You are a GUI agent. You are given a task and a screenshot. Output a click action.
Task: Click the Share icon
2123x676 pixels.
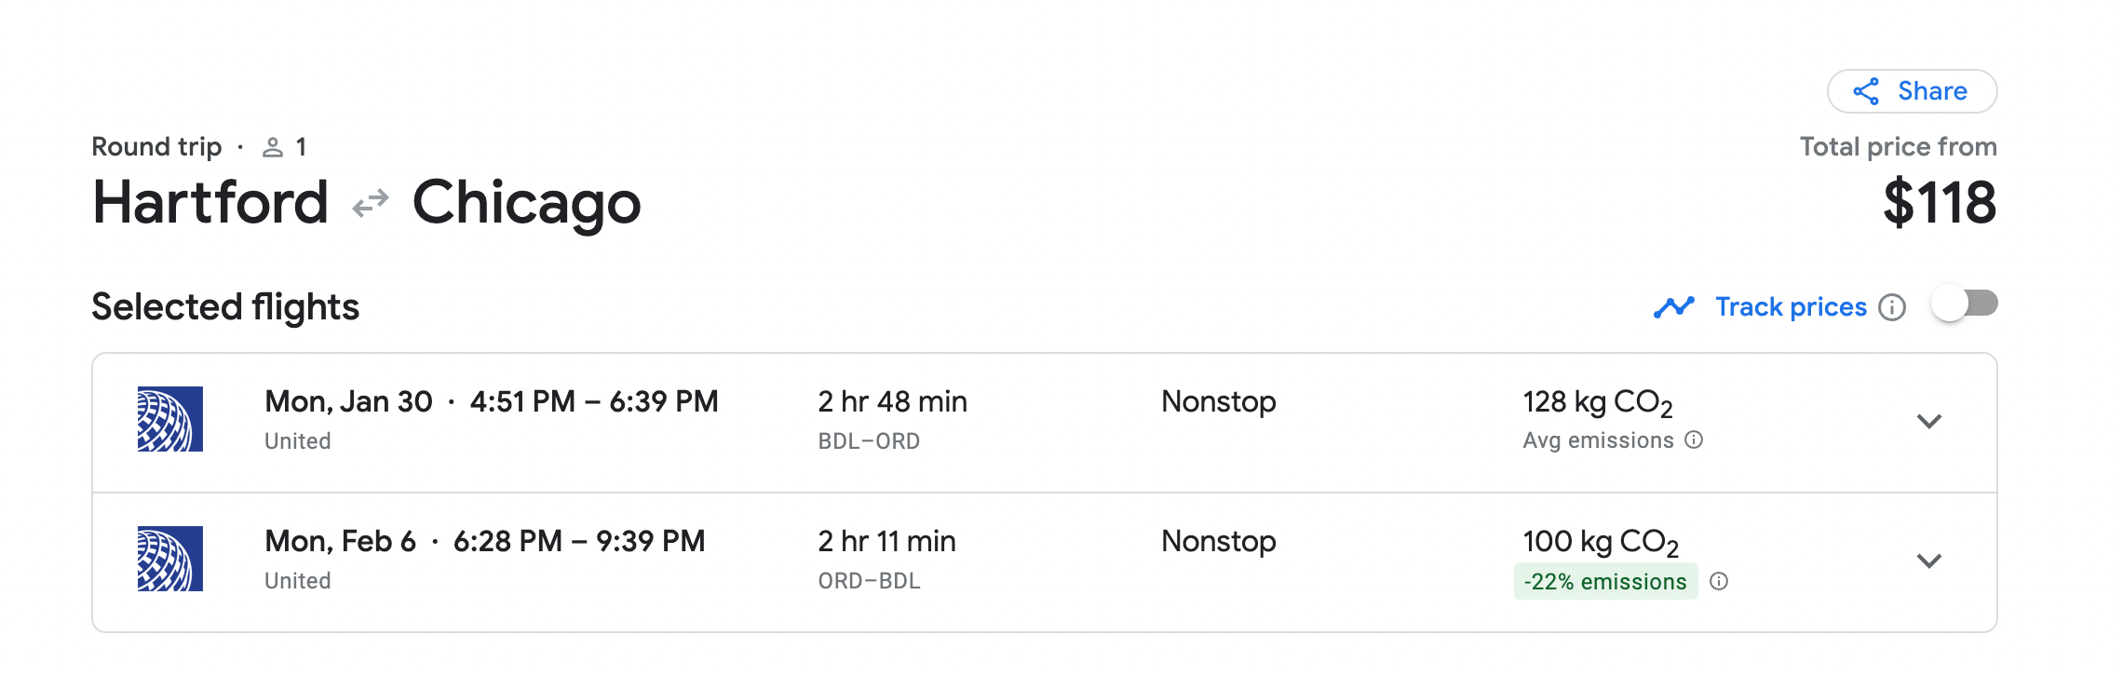1866,91
